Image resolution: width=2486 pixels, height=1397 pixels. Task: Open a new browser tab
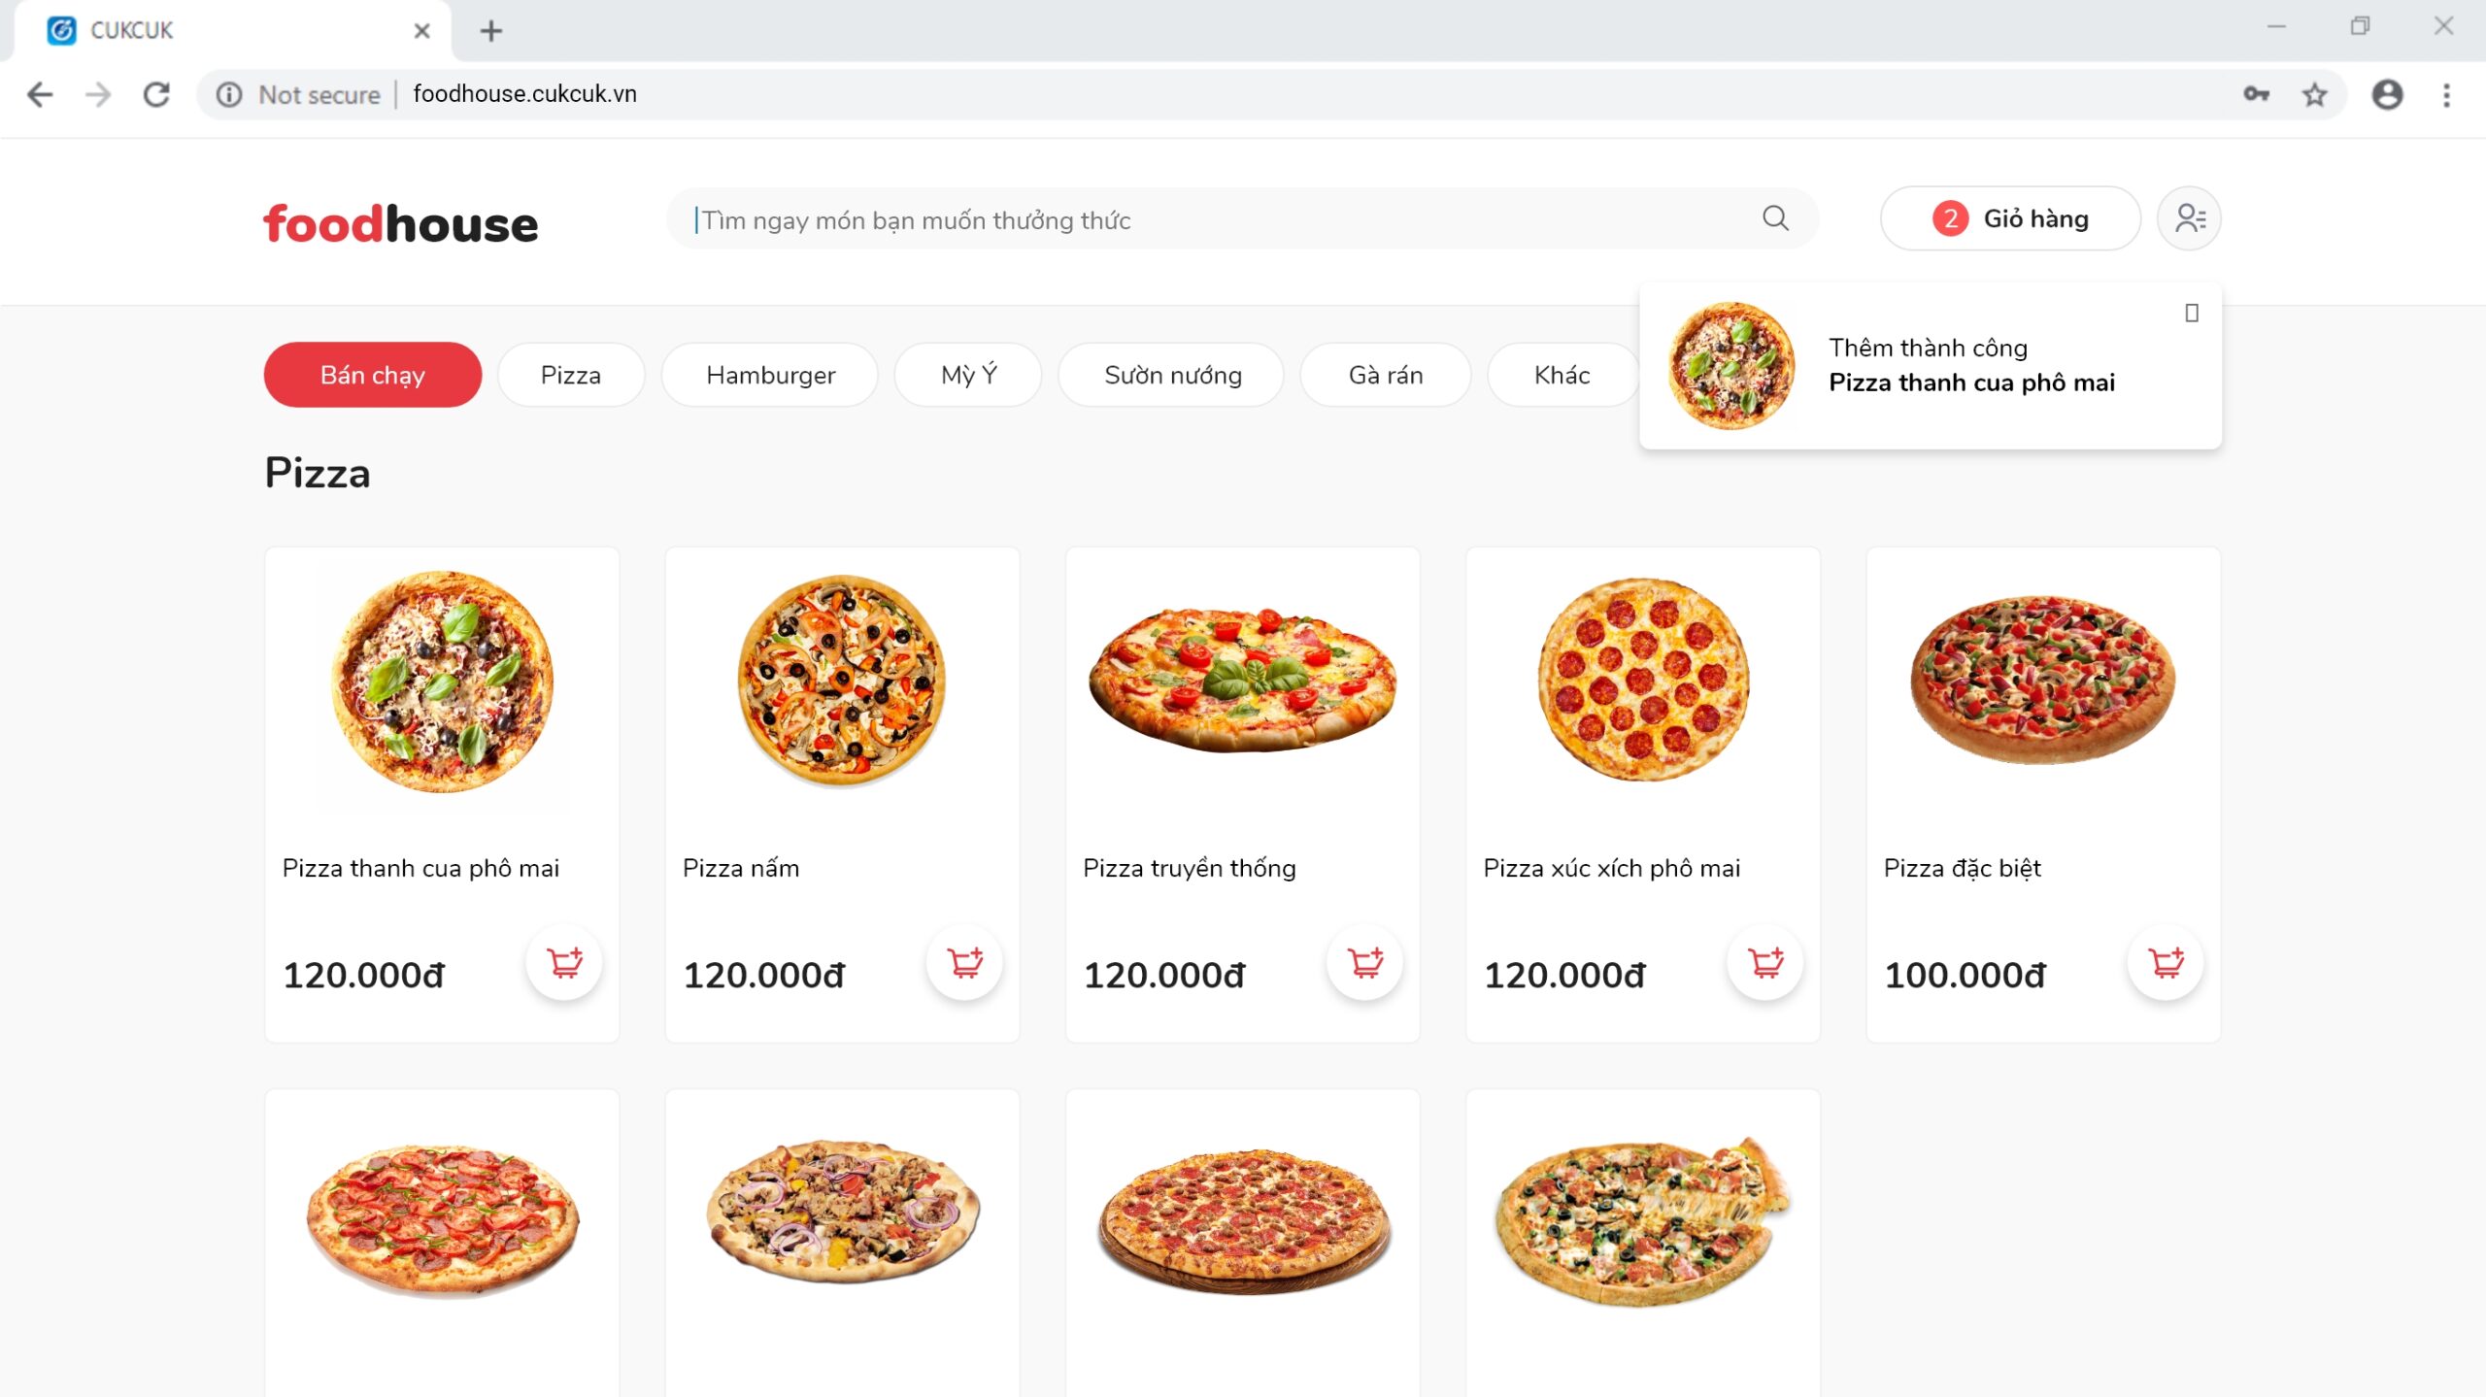(x=491, y=31)
